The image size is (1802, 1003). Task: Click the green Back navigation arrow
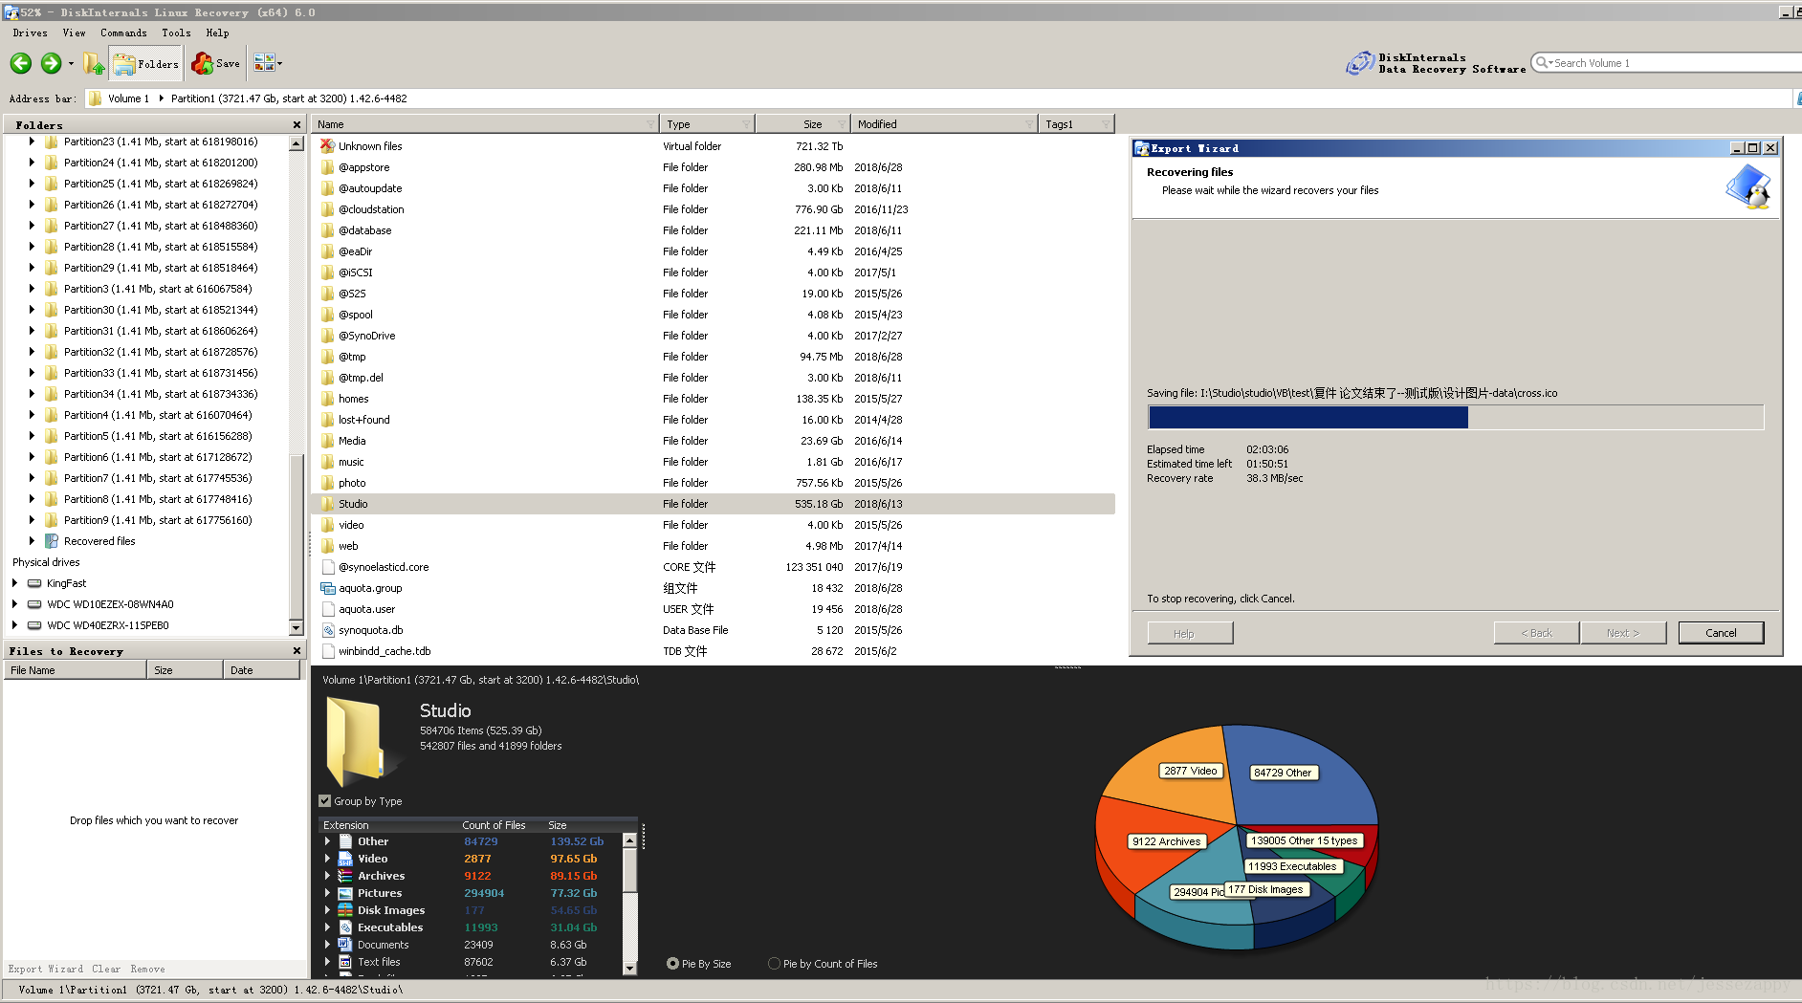[x=21, y=64]
